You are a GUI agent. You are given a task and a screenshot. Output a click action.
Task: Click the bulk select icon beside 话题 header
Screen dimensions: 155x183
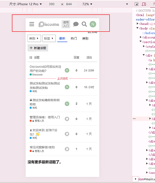point(31,57)
